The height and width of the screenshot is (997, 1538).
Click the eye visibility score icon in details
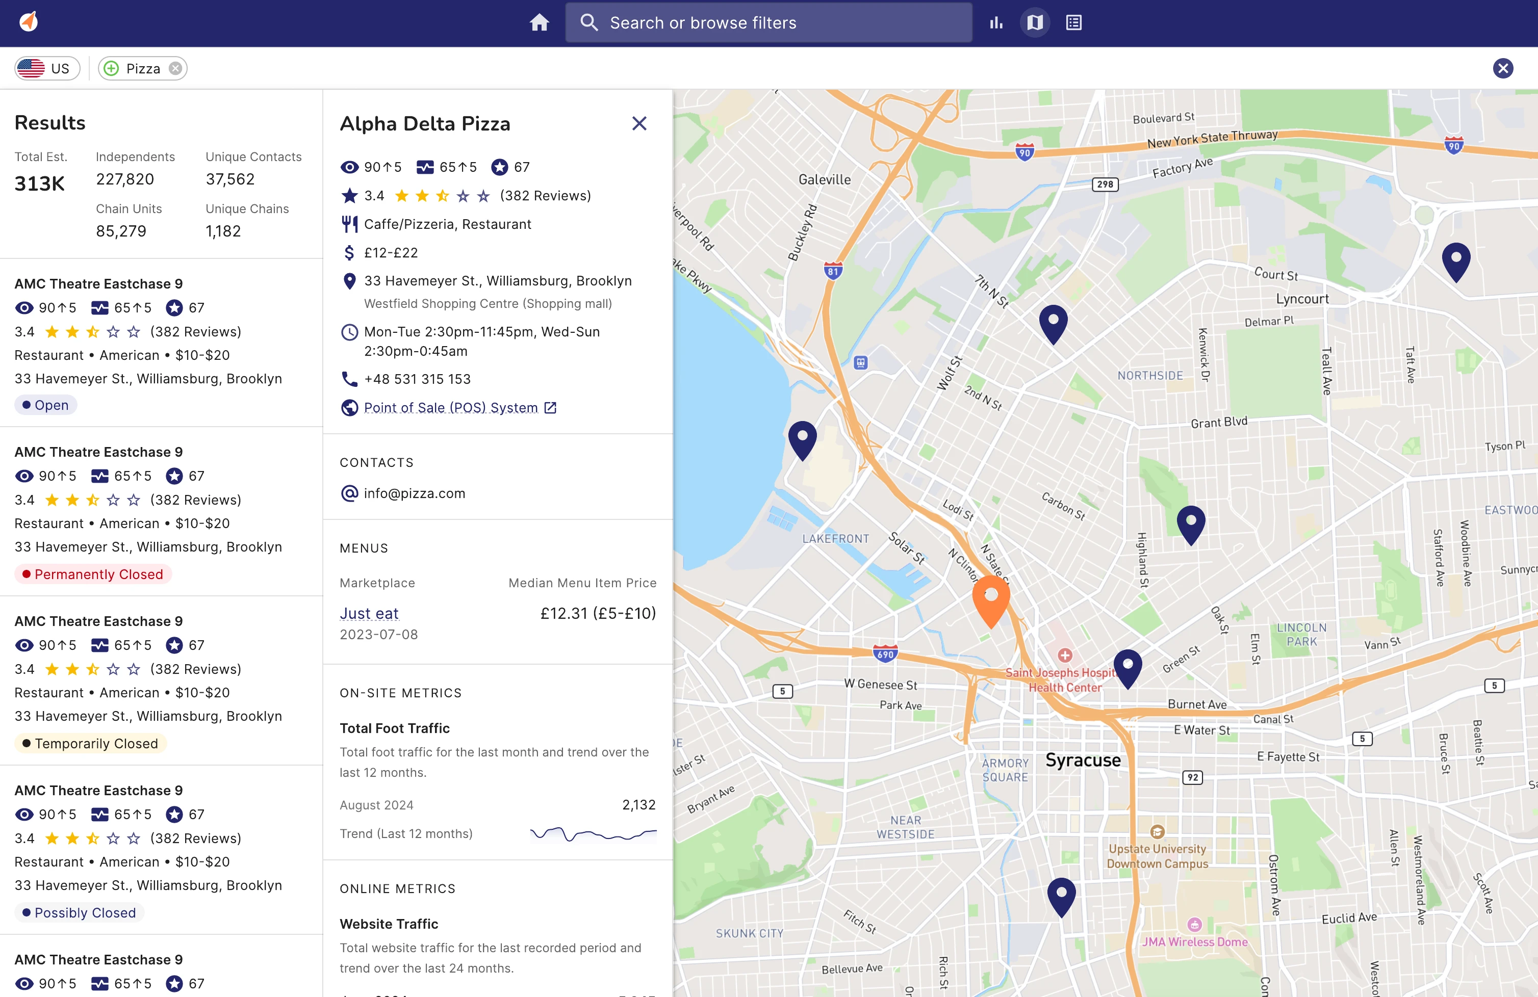click(x=349, y=167)
